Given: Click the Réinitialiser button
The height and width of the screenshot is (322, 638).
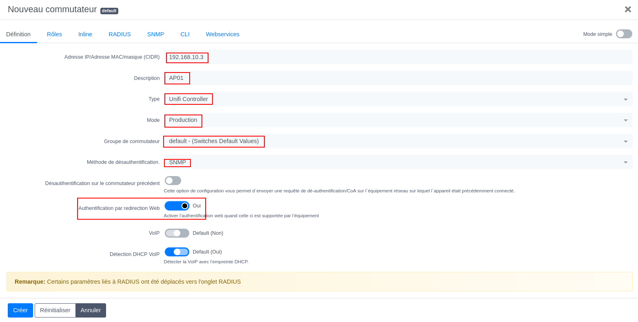Looking at the screenshot, I should [55, 310].
